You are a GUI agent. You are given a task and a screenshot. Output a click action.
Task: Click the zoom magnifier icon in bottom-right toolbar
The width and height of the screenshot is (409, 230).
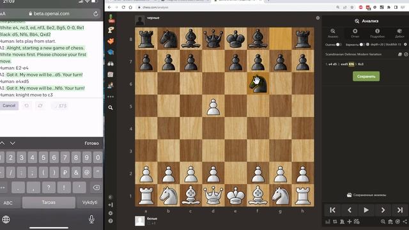383,222
